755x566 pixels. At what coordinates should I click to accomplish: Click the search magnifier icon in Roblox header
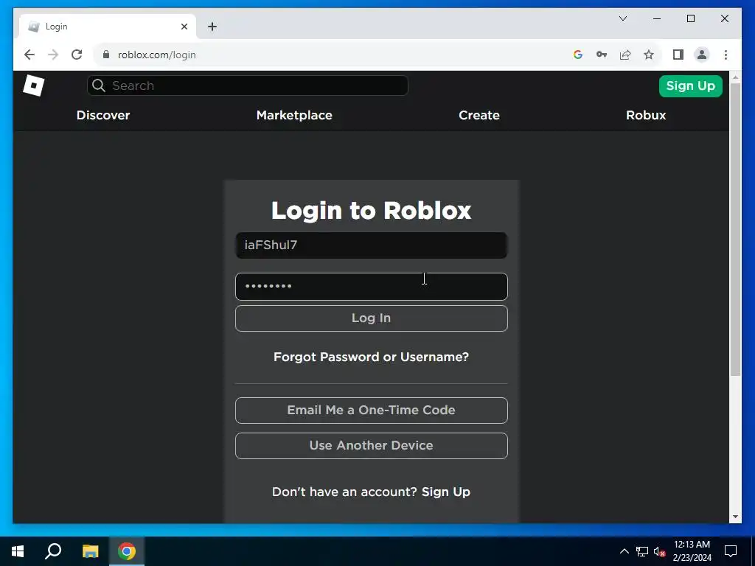pyautogui.click(x=99, y=85)
